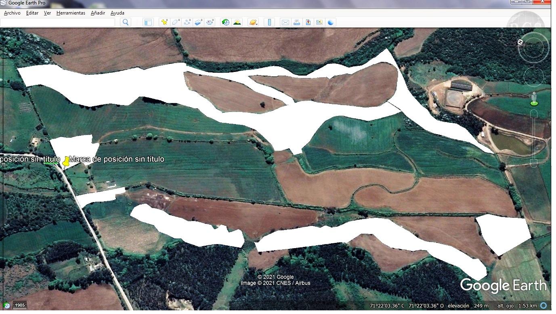Open the Añadir menu
The width and height of the screenshot is (556, 314).
click(98, 13)
